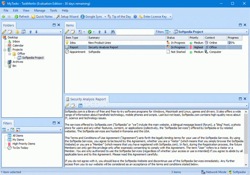The image size is (250, 175).
Task: Click the pencil edit icon in the Folders toolbar
Action: pos(4,32)
